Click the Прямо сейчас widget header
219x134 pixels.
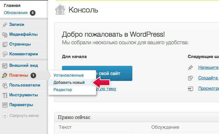137,117
